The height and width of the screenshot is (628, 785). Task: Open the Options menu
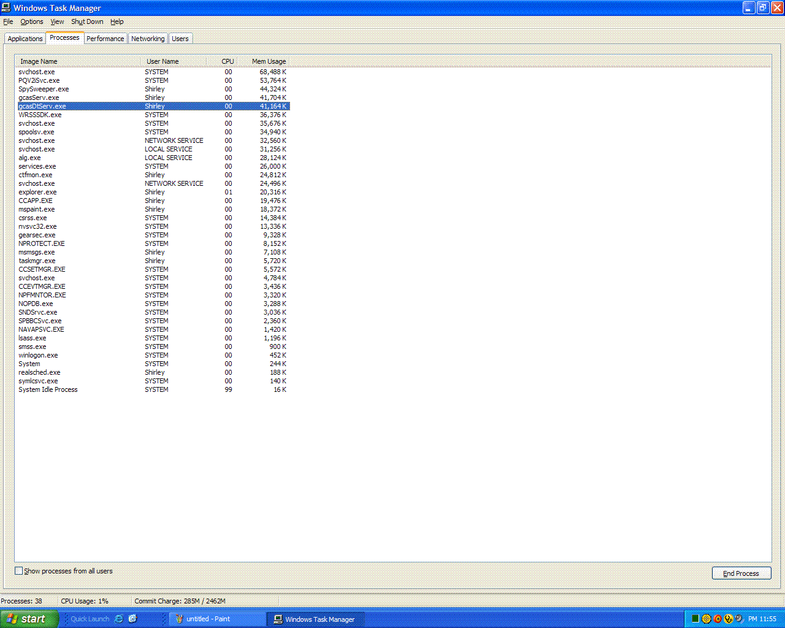[32, 21]
